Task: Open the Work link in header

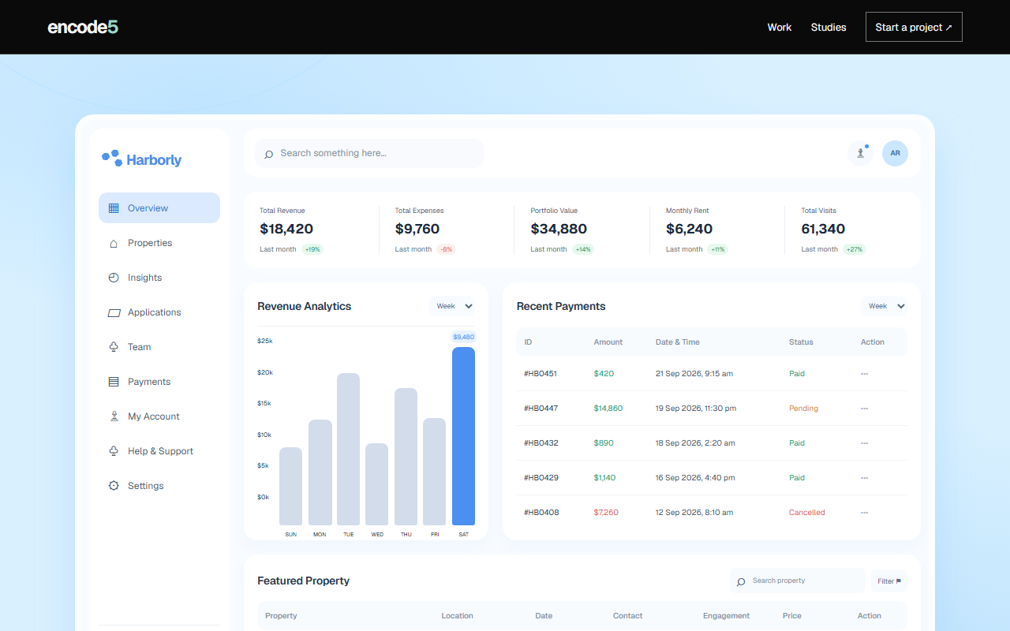Action: pyautogui.click(x=780, y=27)
